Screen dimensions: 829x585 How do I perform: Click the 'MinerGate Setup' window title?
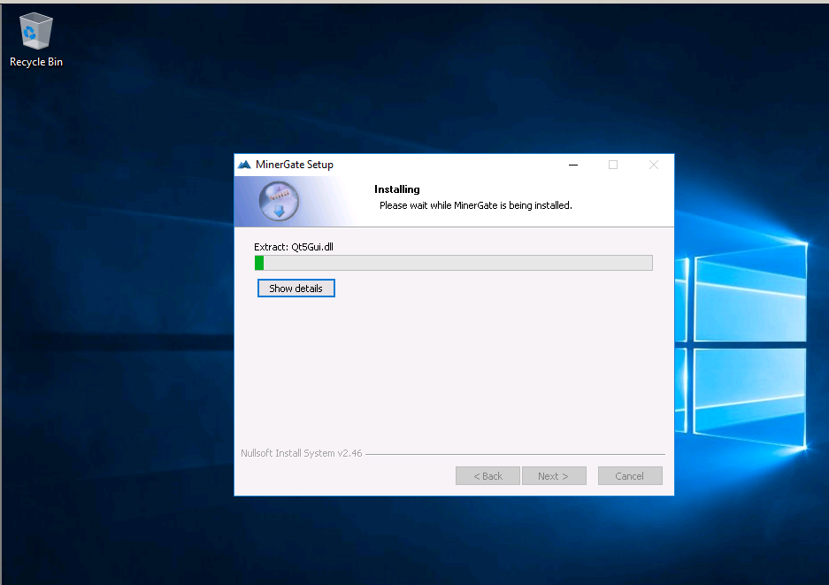click(295, 165)
